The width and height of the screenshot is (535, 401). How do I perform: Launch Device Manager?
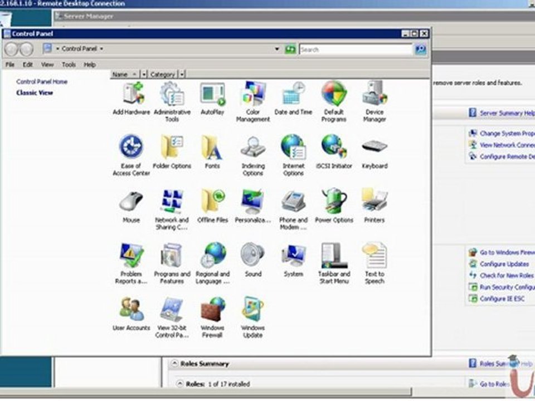(x=374, y=101)
